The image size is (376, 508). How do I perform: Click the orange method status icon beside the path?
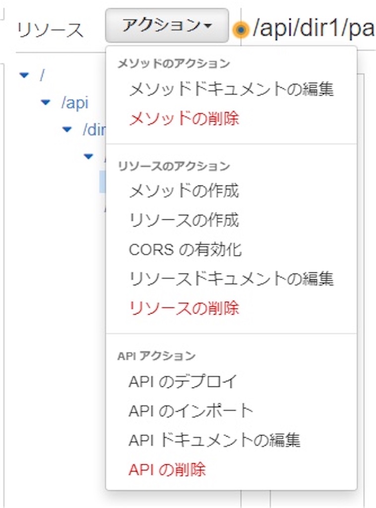point(241,30)
